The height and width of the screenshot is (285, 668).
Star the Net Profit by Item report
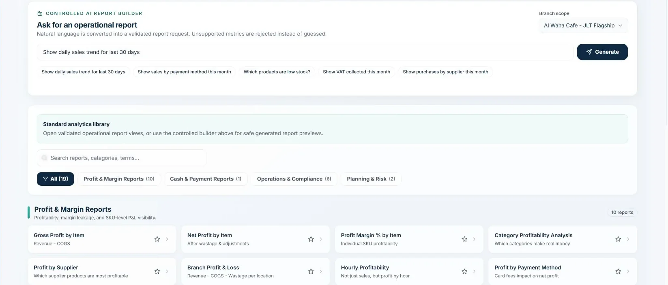point(311,239)
